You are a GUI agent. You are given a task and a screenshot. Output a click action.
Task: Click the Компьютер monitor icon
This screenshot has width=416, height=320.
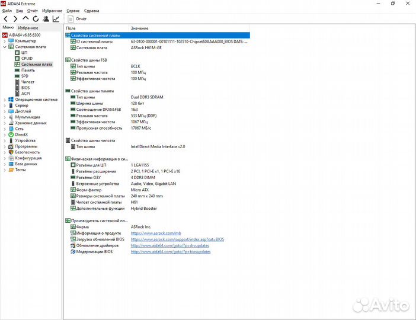point(11,41)
